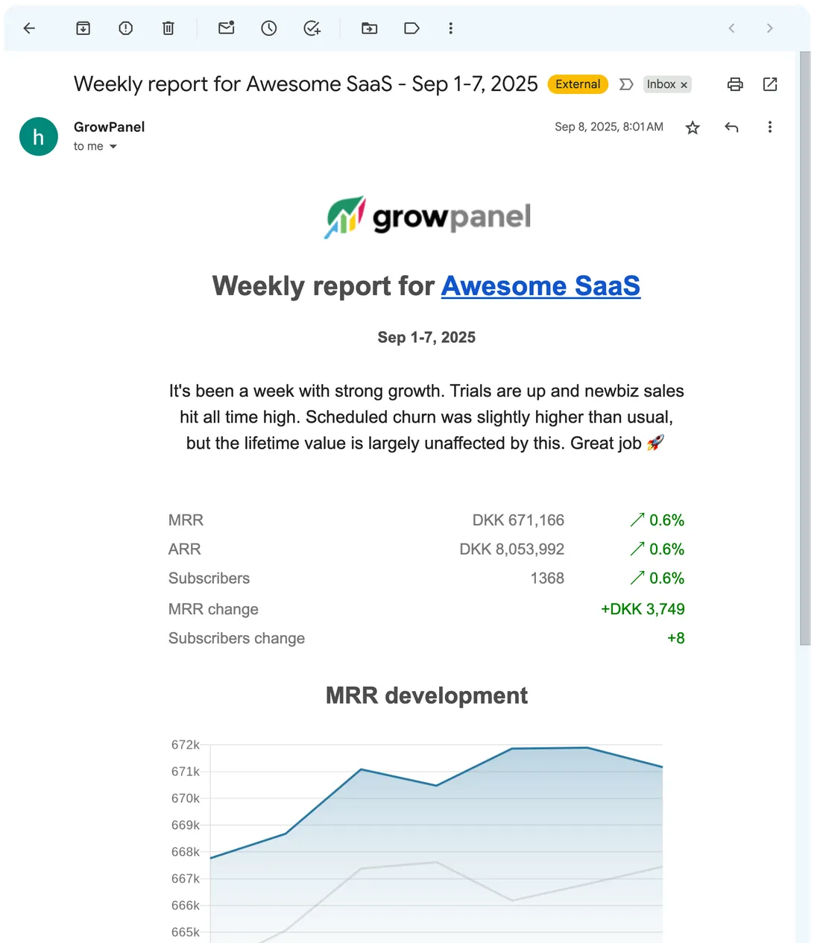
Task: Expand the 'to me' recipient details
Action: tap(95, 146)
